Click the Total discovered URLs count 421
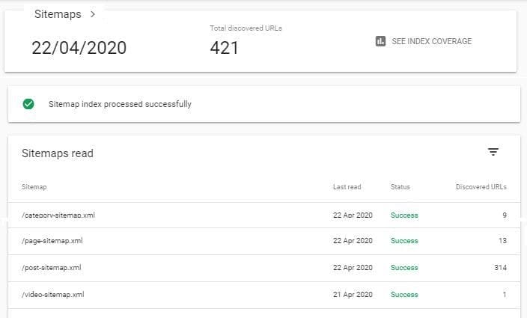527x318 pixels. click(224, 48)
